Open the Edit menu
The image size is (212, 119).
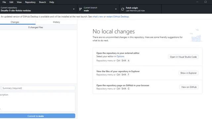(11, 2)
